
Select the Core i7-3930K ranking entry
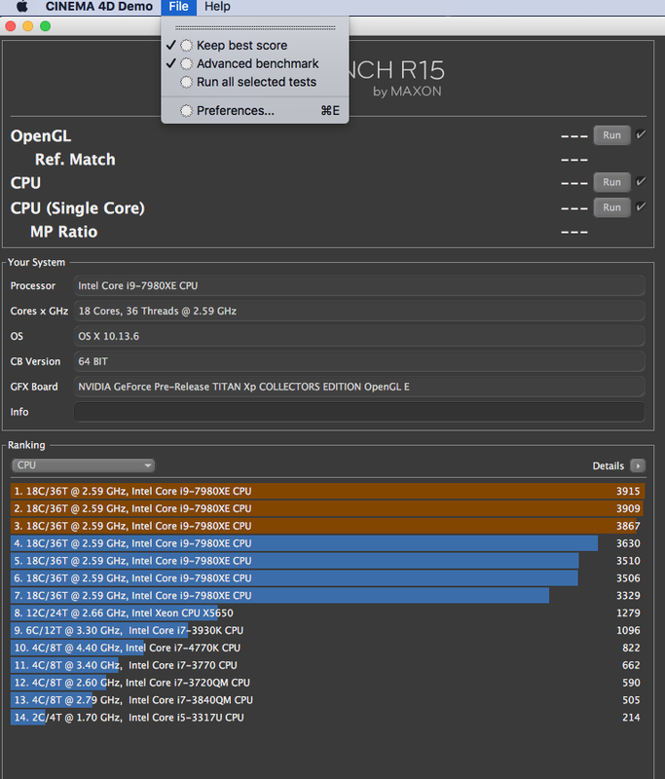click(x=327, y=630)
